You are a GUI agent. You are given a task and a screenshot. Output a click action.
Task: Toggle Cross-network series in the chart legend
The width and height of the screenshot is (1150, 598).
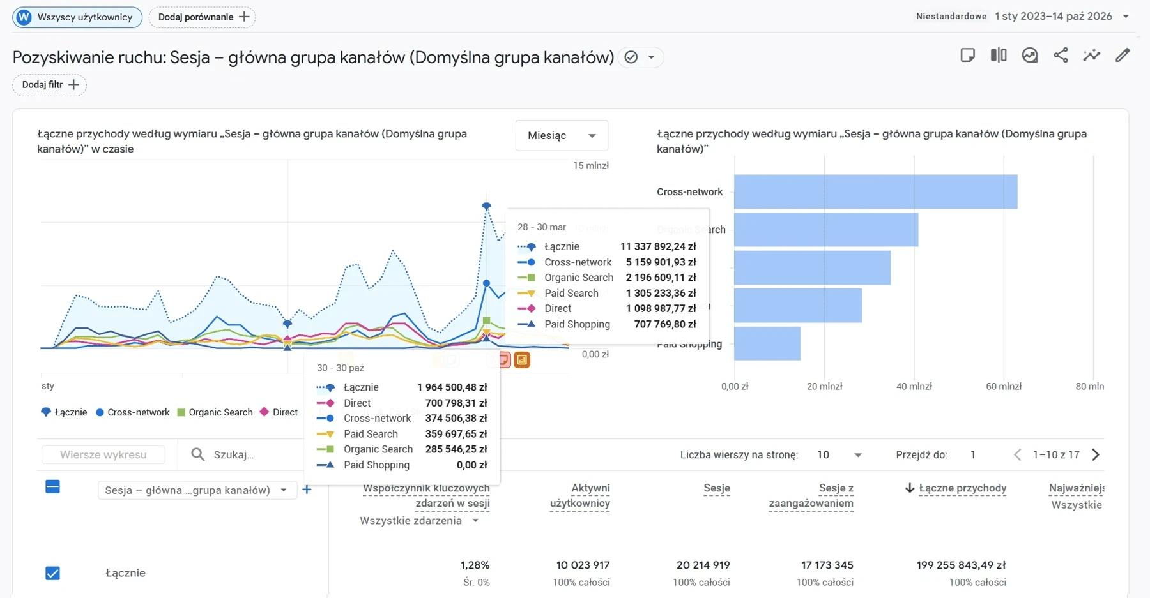[133, 412]
